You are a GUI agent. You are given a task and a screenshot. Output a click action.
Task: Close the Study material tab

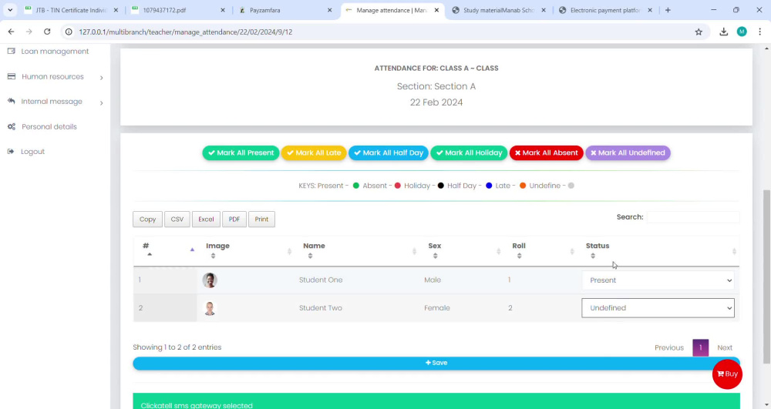[x=544, y=10]
